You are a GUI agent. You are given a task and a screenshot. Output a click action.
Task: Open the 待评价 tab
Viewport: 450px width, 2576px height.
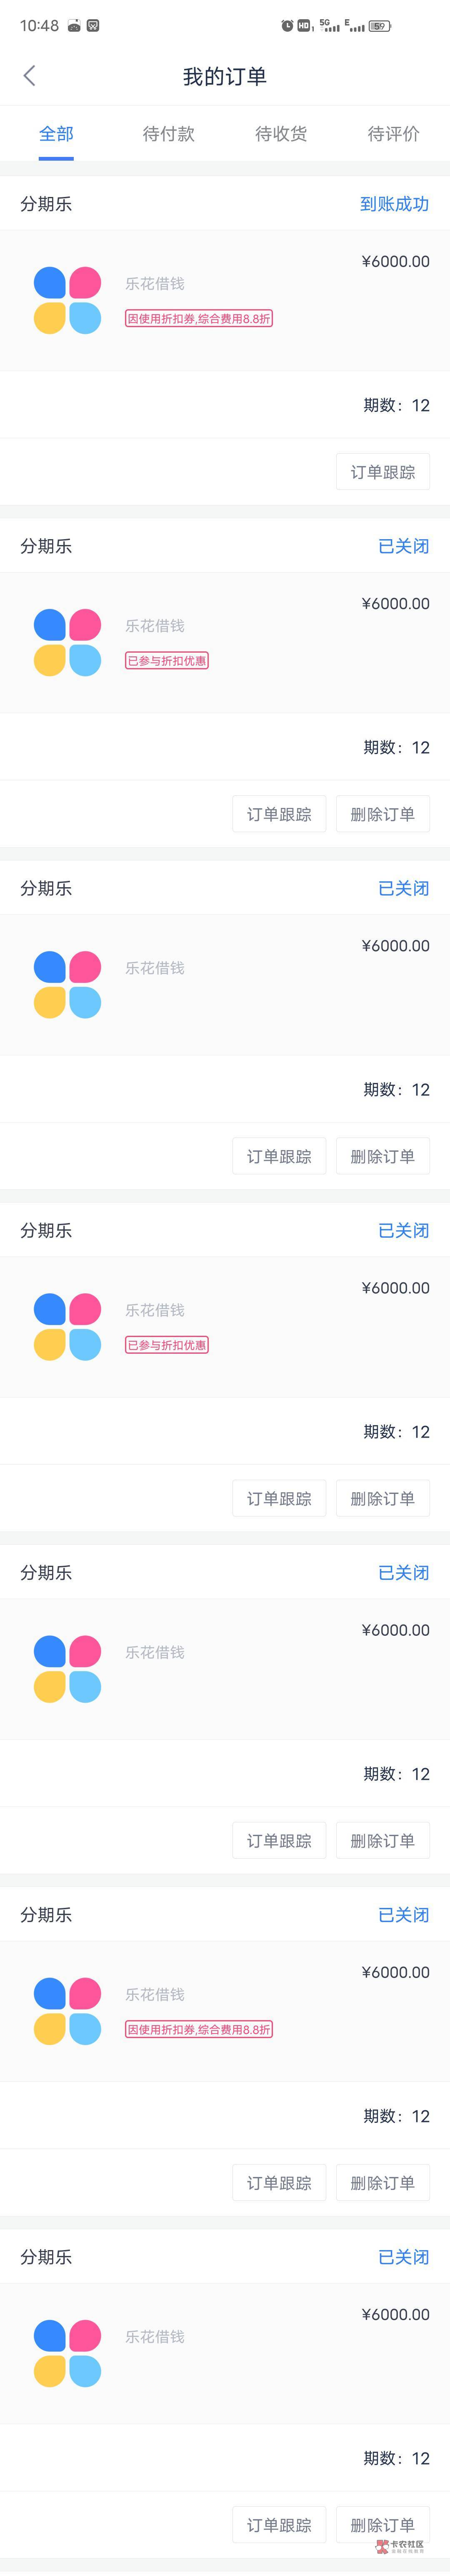[393, 134]
